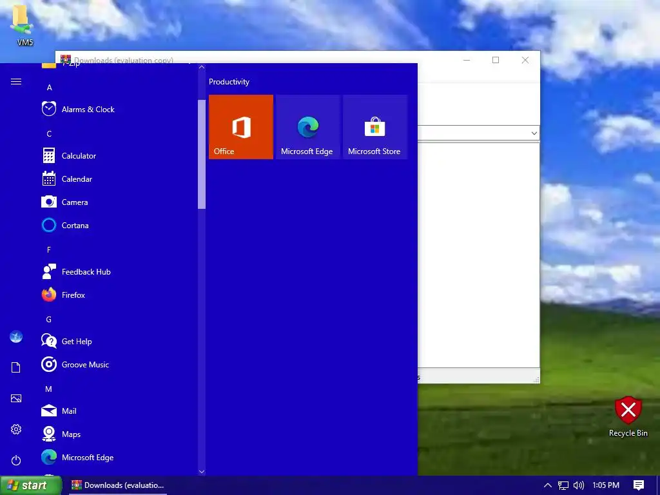Maximize the Downloads window
The width and height of the screenshot is (660, 495).
(x=496, y=60)
